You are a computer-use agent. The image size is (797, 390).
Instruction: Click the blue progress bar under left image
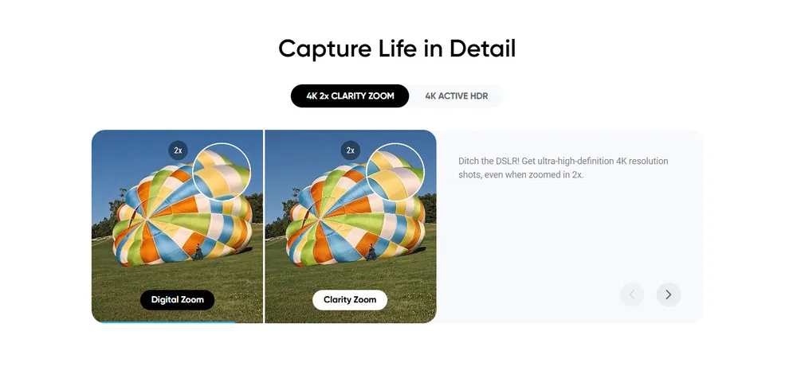click(167, 322)
